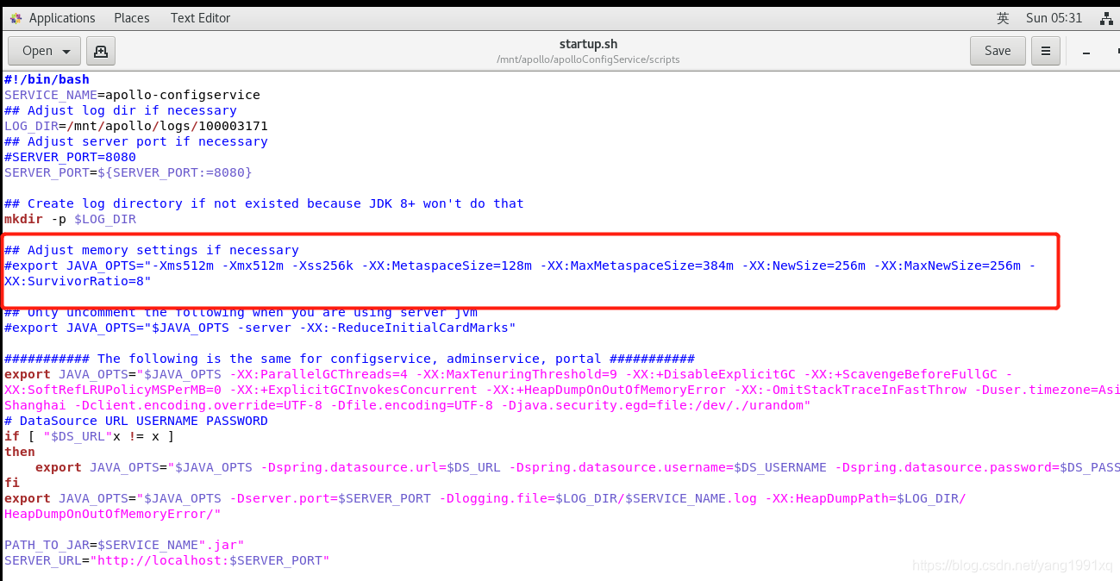Image resolution: width=1120 pixels, height=581 pixels.
Task: Create a new document with the new tab icon
Action: click(x=101, y=51)
